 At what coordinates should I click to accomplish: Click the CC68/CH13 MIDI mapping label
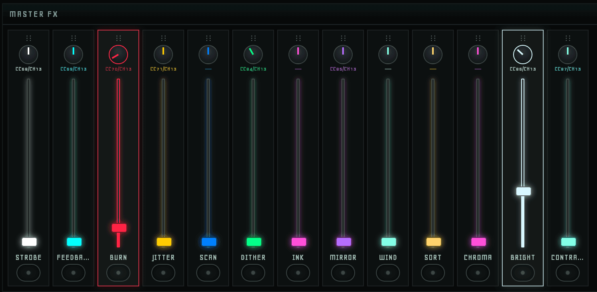point(28,69)
